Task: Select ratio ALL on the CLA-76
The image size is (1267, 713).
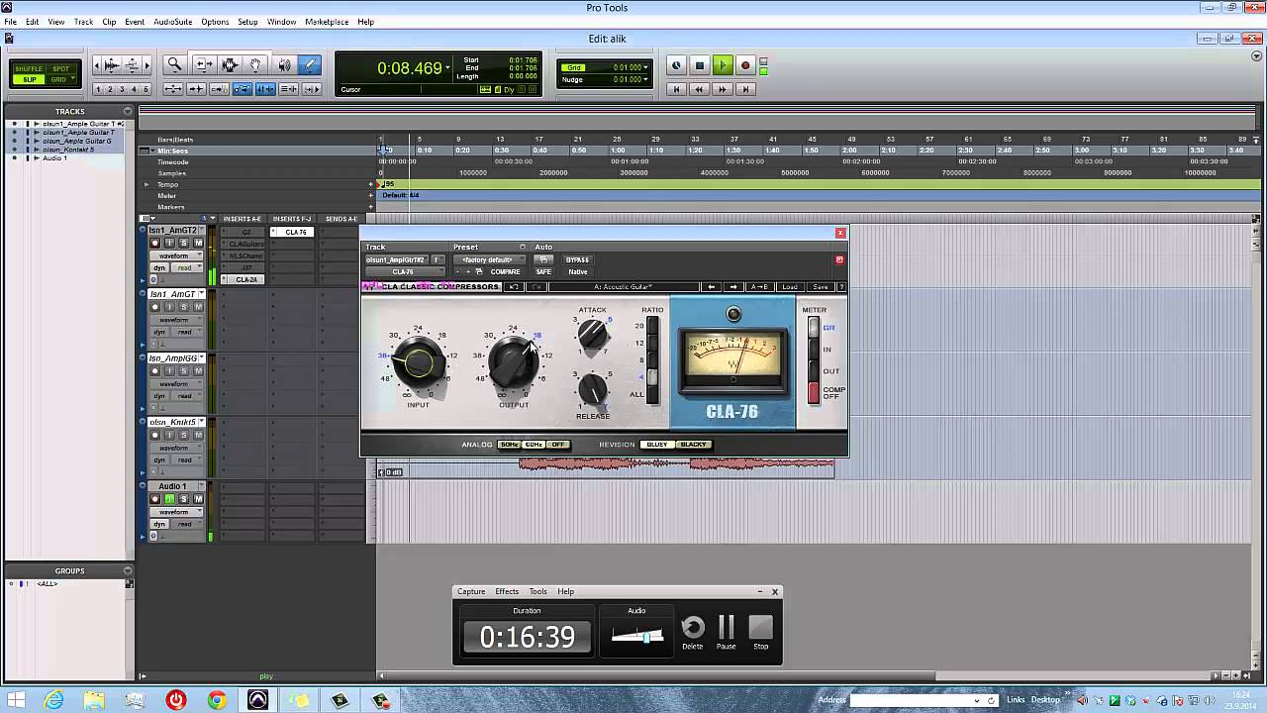Action: 651,393
